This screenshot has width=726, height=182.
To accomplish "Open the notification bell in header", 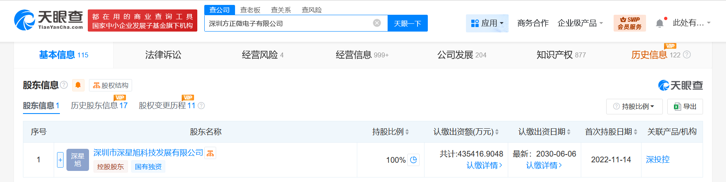I will [660, 23].
